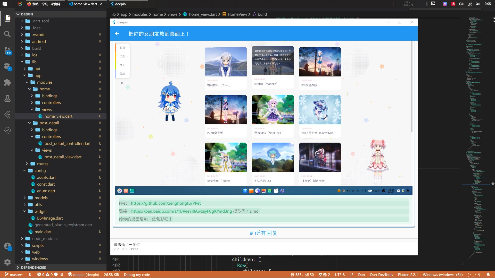The height and width of the screenshot is (278, 495).
Task: Click Debug my code in status bar
Action: pyautogui.click(x=137, y=275)
